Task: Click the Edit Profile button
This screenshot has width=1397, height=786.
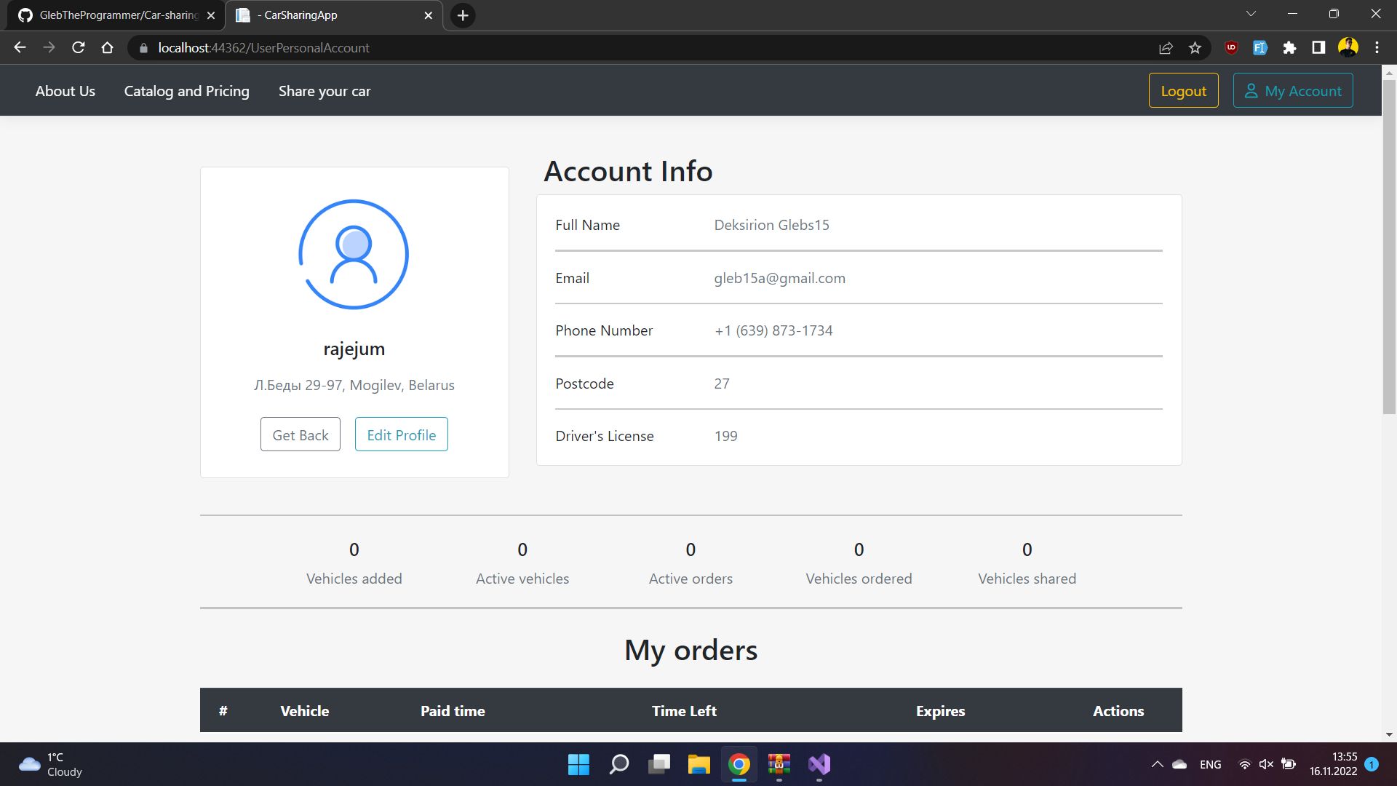Action: tap(401, 434)
